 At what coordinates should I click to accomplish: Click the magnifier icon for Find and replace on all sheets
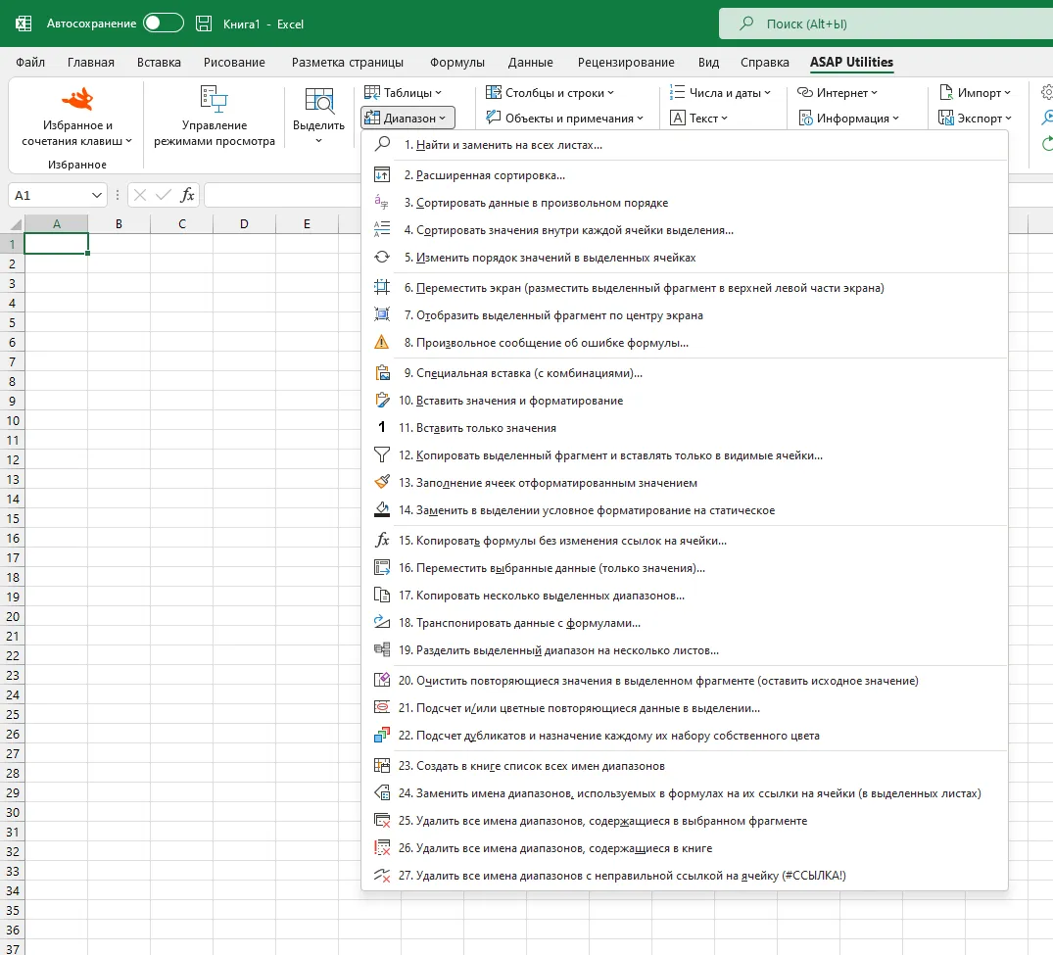382,144
